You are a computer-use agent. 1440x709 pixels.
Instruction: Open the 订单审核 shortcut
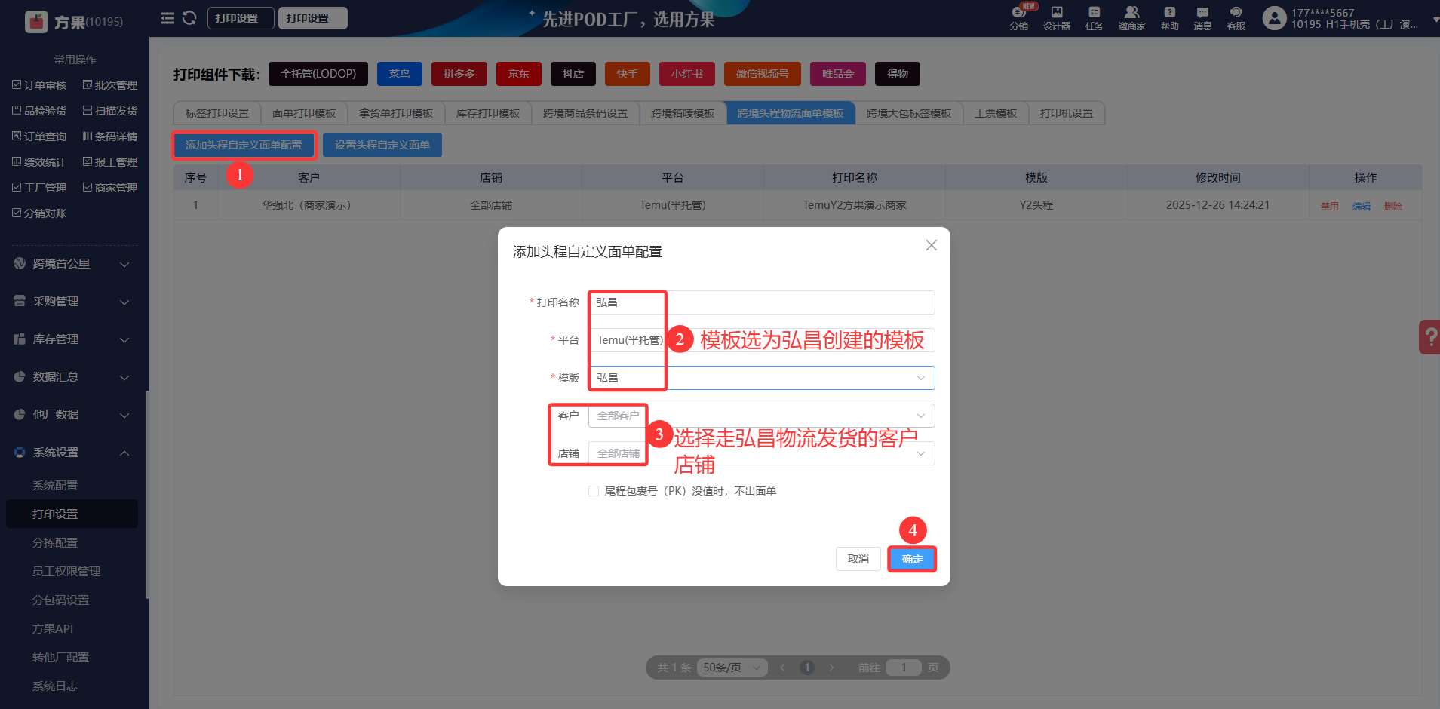tap(39, 85)
